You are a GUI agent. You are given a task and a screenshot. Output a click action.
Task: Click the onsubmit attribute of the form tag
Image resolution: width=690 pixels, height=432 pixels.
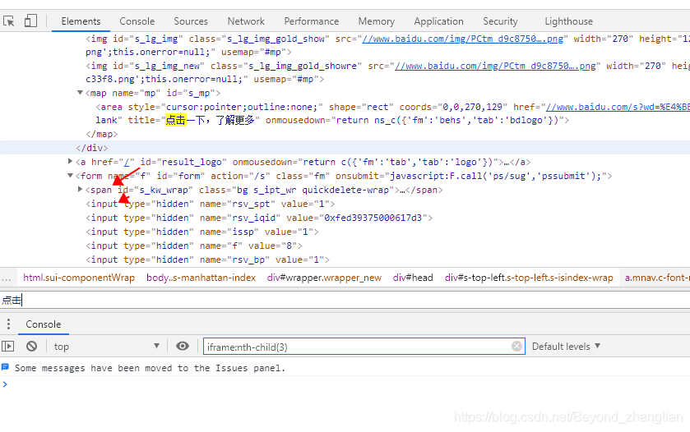coord(471,176)
